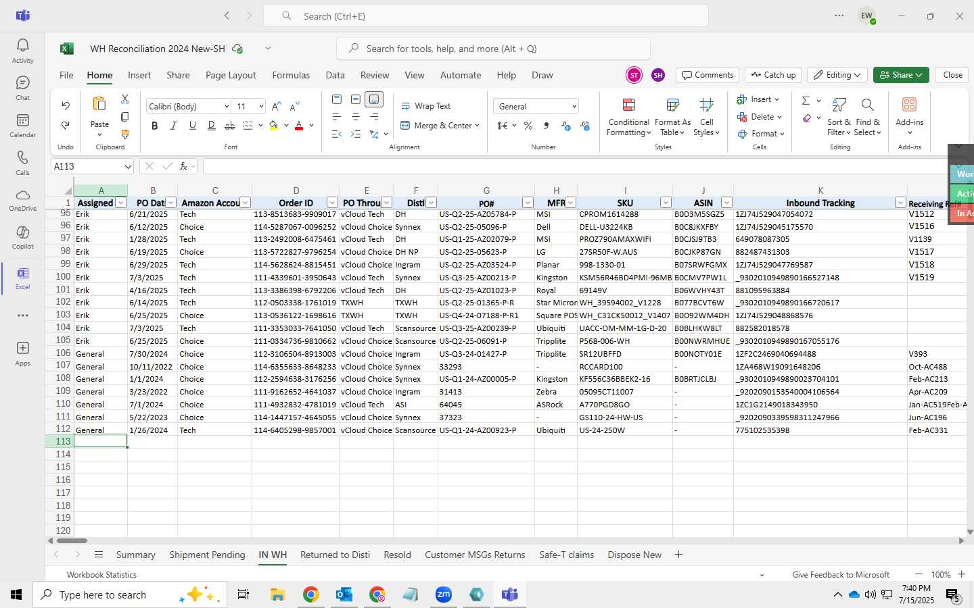Click the Clear eraser icon
This screenshot has height=608, width=974.
(807, 118)
